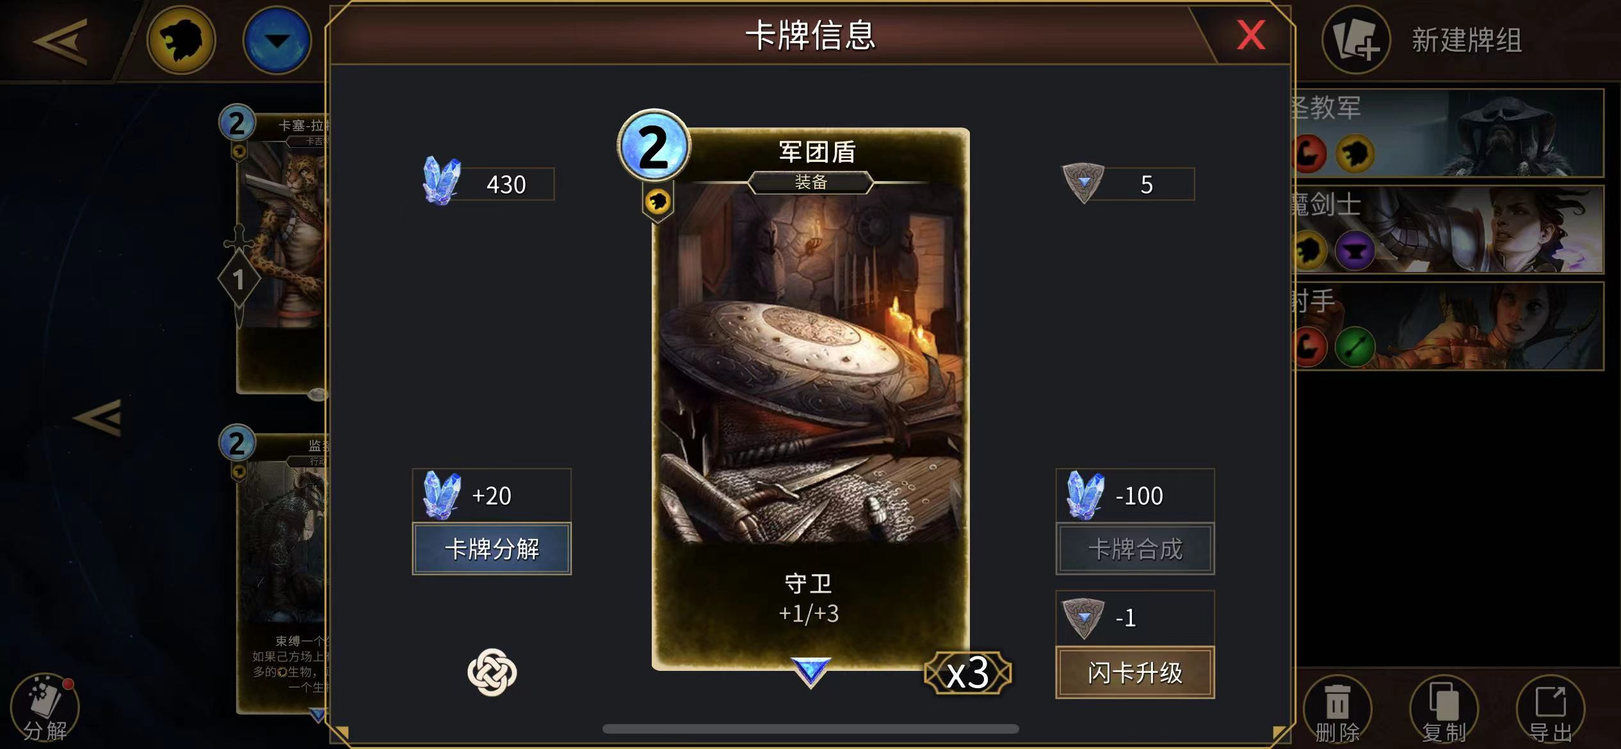Click the x3 card count badge
The height and width of the screenshot is (749, 1621).
967,673
